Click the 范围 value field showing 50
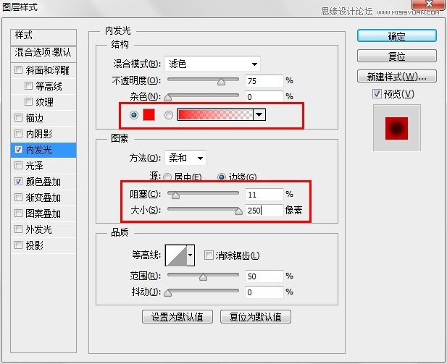 pyautogui.click(x=264, y=276)
